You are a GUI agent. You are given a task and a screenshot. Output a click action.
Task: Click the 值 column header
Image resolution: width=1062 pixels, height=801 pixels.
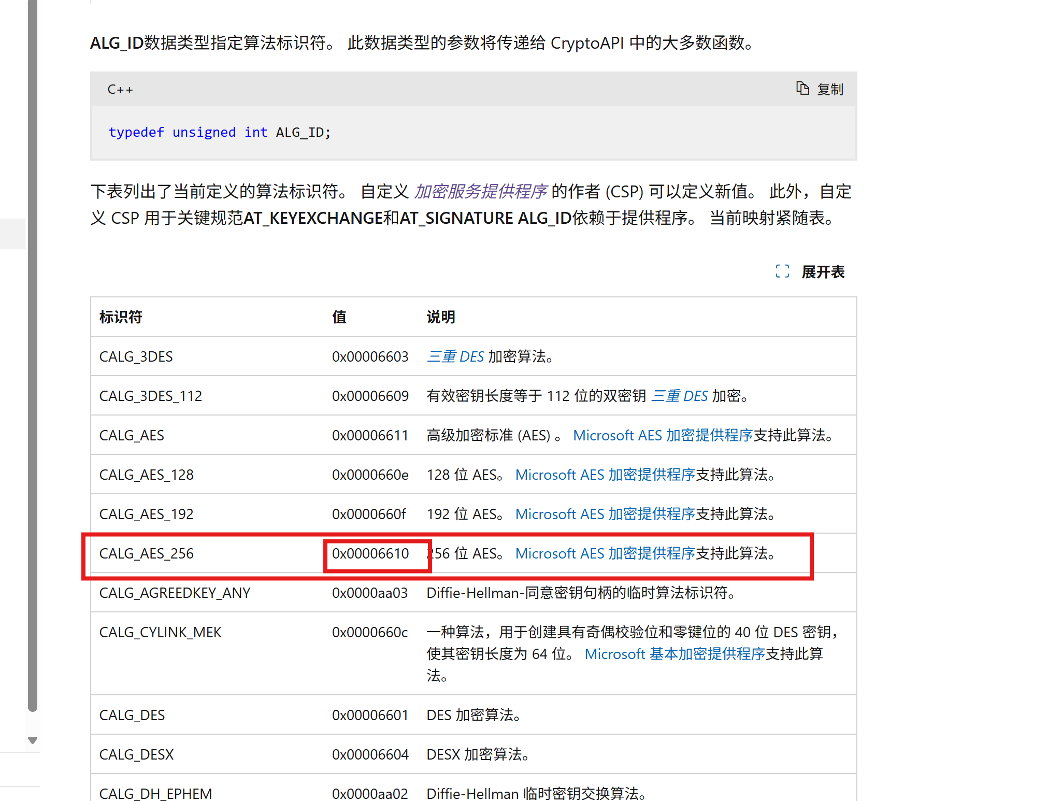click(339, 317)
